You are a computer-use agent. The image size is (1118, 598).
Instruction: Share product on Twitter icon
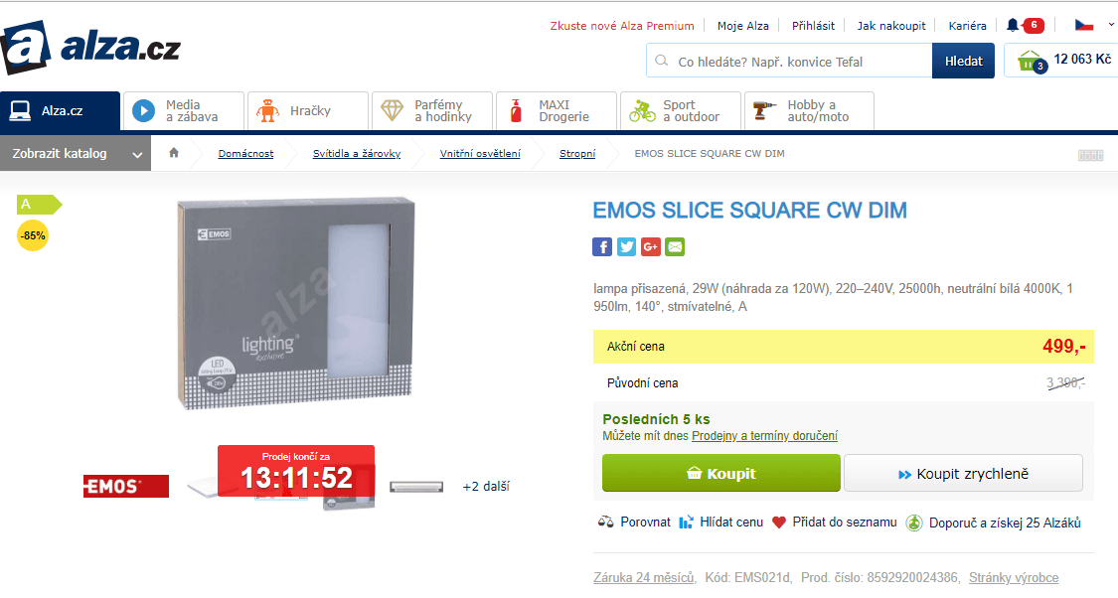click(x=626, y=247)
